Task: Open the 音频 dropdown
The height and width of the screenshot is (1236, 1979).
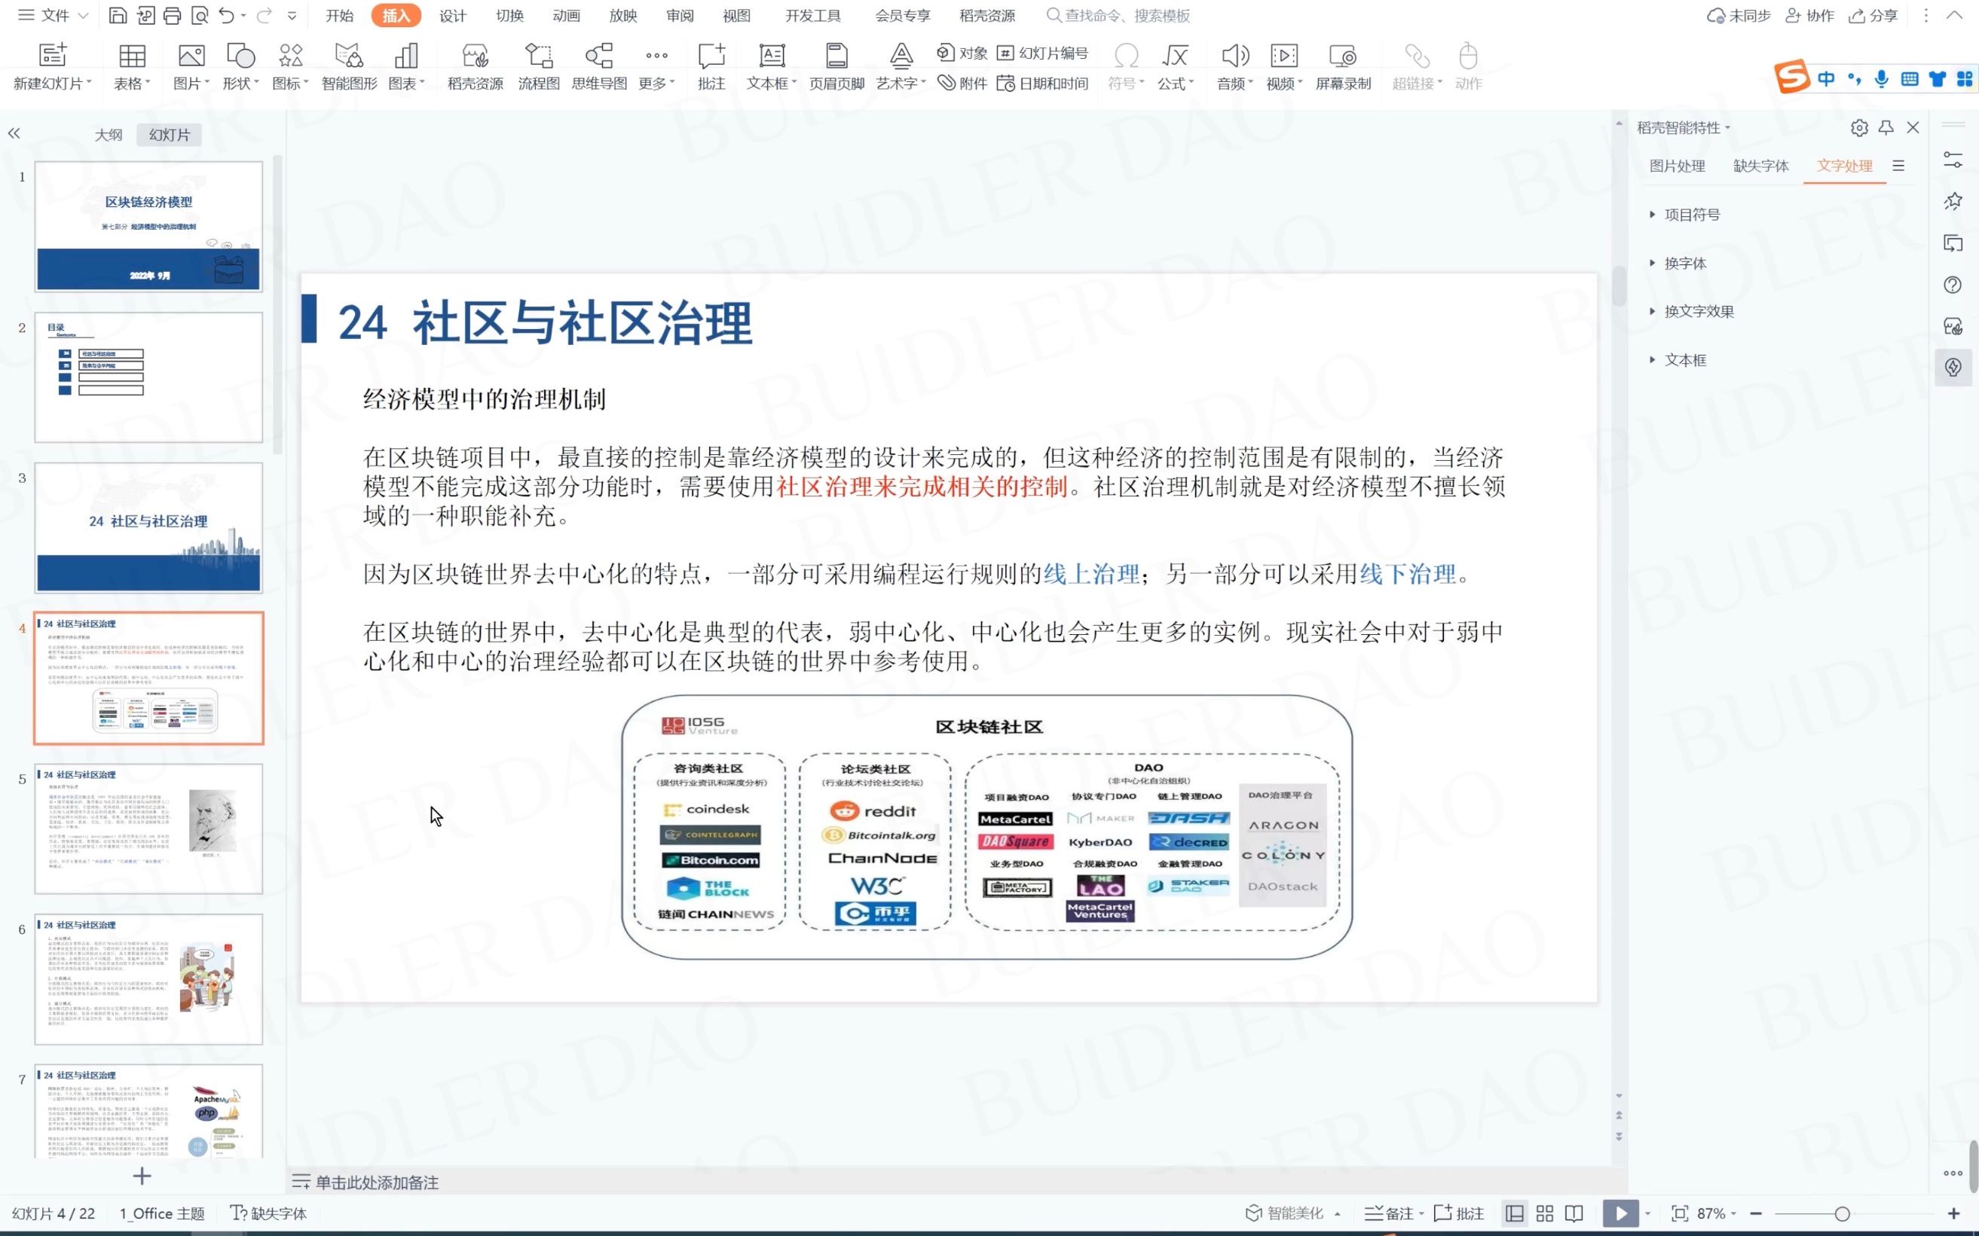Action: coord(1249,83)
